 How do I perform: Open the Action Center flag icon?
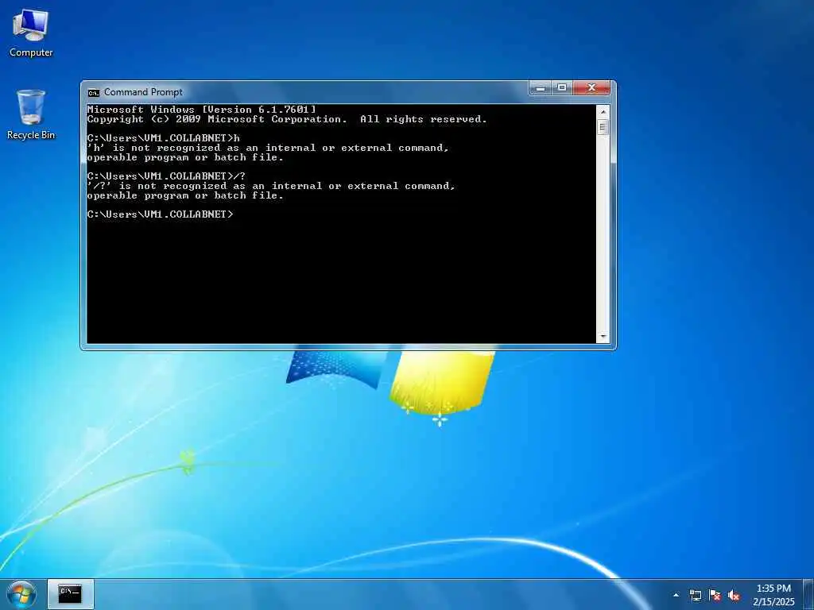[x=715, y=596]
